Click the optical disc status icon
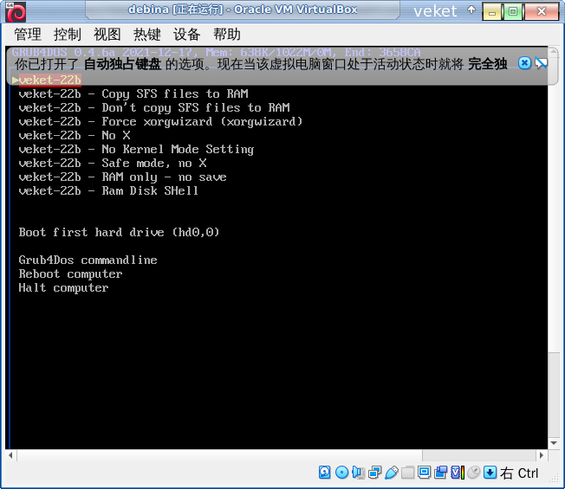 [x=341, y=472]
